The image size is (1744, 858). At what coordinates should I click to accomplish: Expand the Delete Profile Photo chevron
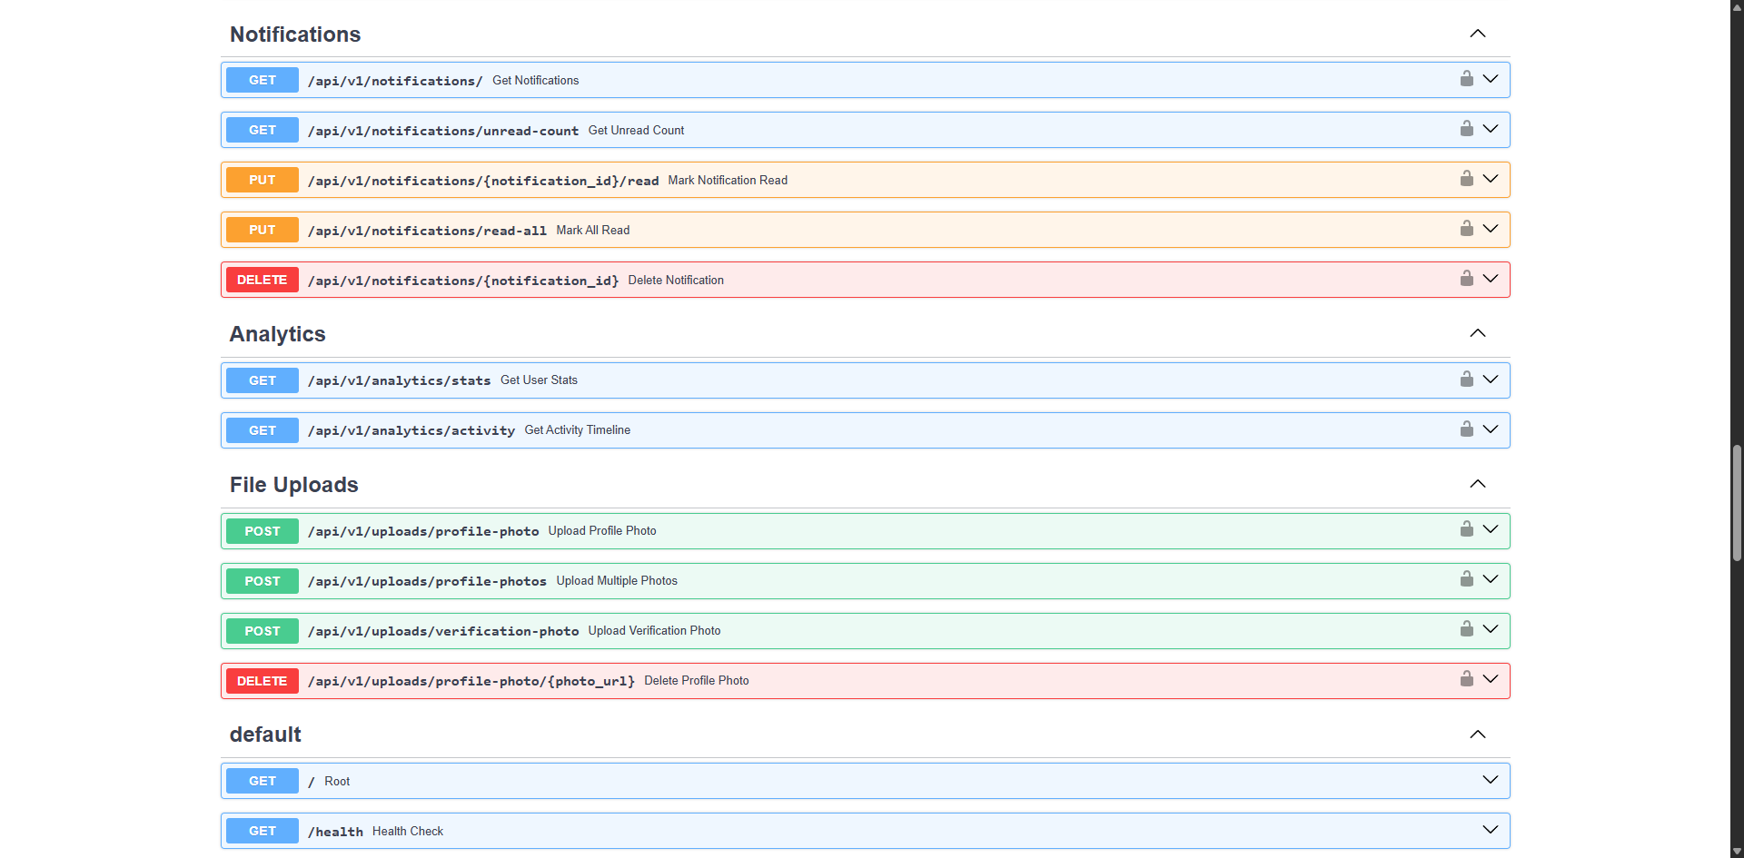1491,679
